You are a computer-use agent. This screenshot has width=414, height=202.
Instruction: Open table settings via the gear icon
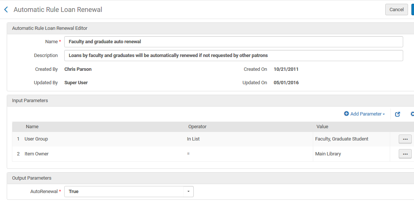point(412,114)
